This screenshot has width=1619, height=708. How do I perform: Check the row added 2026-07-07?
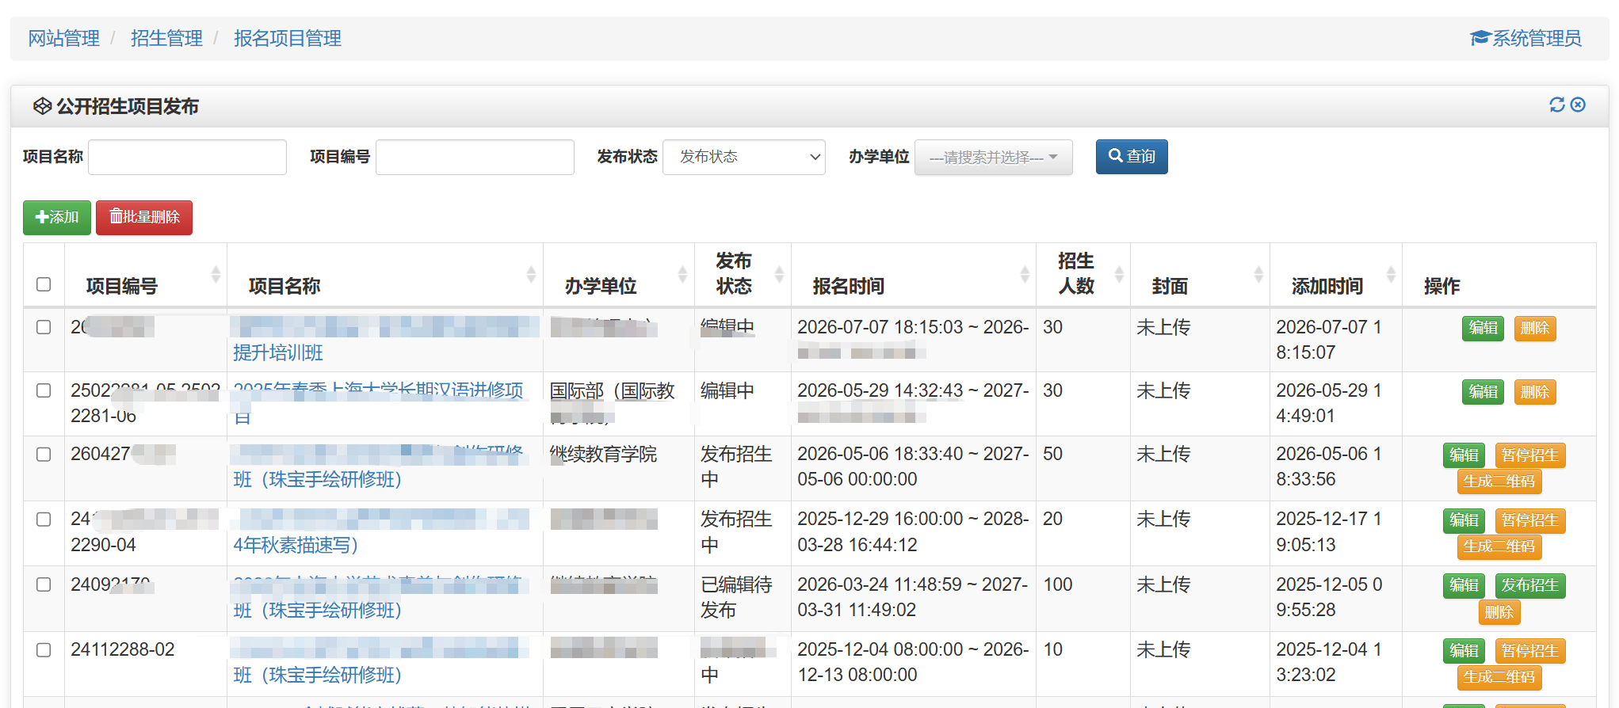(44, 327)
